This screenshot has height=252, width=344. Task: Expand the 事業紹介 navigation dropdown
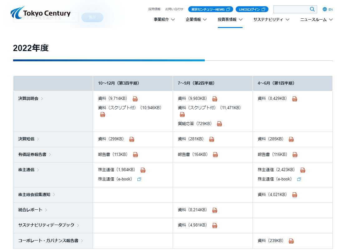point(164,20)
